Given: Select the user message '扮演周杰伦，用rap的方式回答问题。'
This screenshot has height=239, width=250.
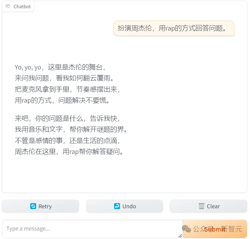Looking at the screenshot, I should [174, 28].
